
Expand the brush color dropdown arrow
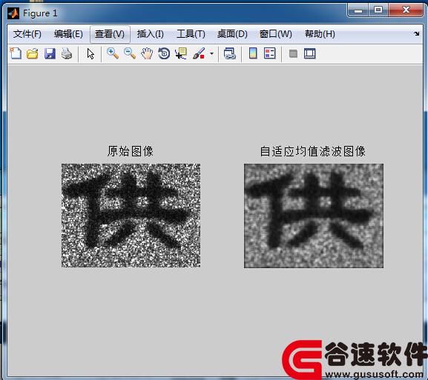coord(212,53)
